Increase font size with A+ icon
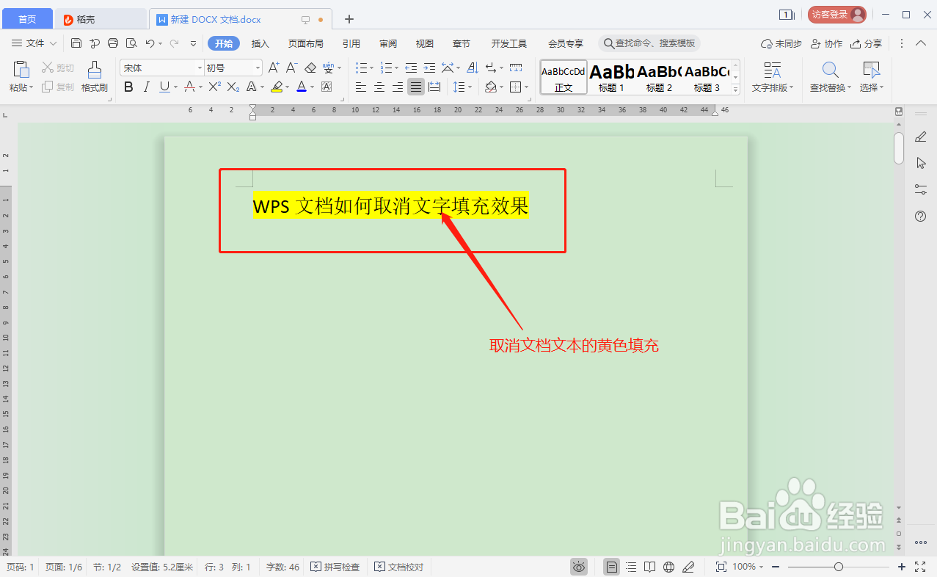Screen dimensions: 937x577 click(x=274, y=68)
